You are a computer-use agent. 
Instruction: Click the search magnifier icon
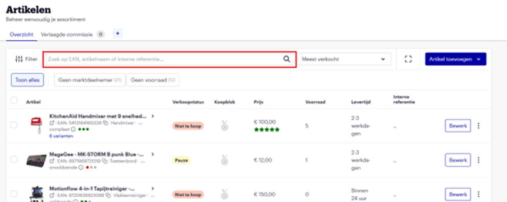tap(287, 59)
